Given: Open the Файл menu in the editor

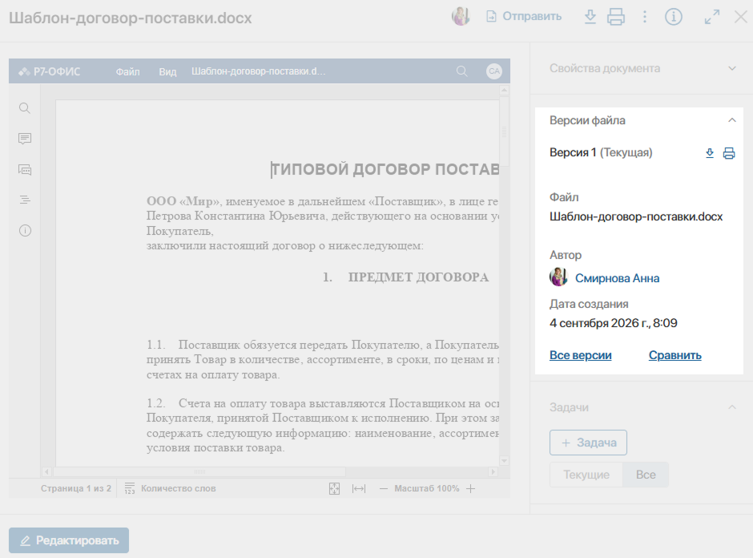Looking at the screenshot, I should click(127, 71).
